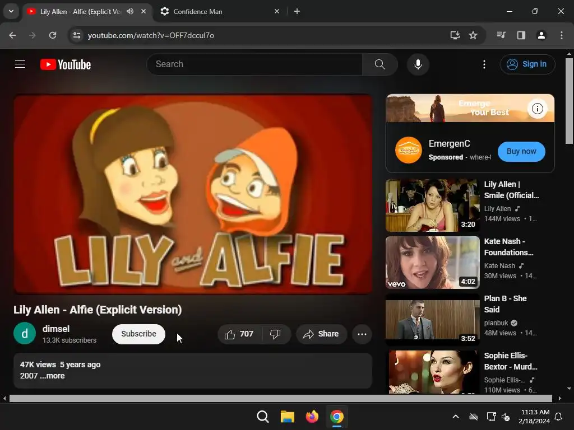This screenshot has width=574, height=430.
Task: Open Chrome media controls button
Action: (501, 35)
